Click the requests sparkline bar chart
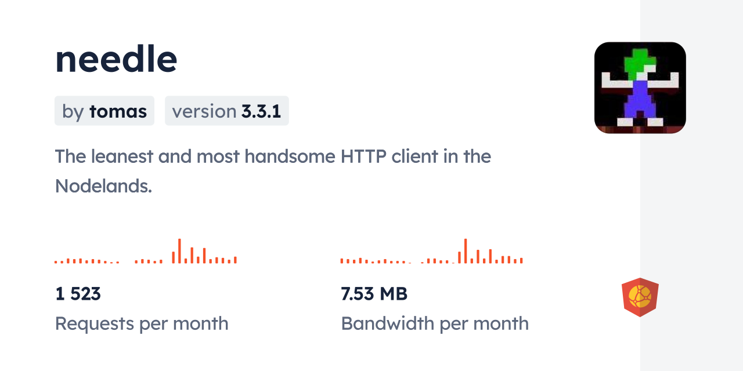 pyautogui.click(x=145, y=255)
